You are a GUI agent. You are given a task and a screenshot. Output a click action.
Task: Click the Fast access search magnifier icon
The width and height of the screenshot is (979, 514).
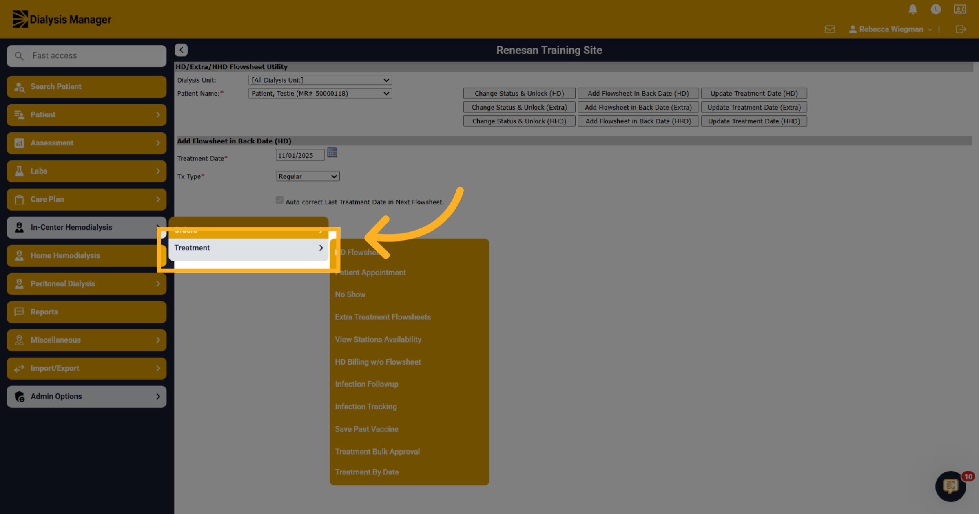tap(19, 56)
